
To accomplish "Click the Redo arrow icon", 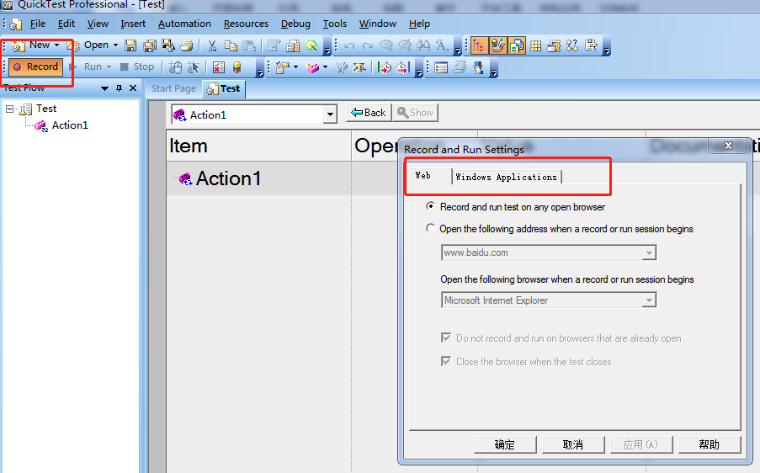I will point(368,45).
